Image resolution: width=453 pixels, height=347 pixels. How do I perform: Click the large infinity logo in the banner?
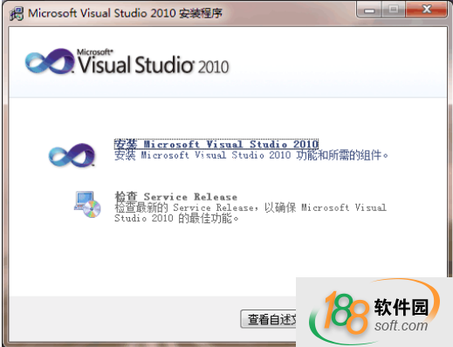point(50,61)
